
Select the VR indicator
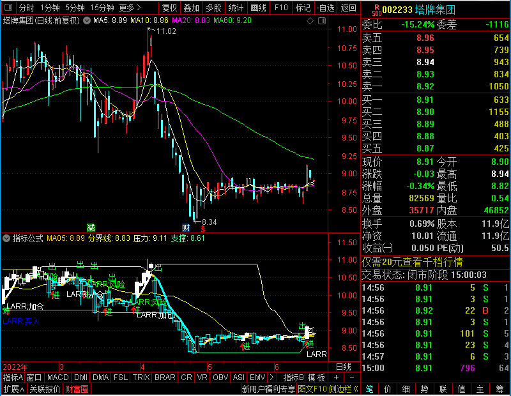point(202,377)
